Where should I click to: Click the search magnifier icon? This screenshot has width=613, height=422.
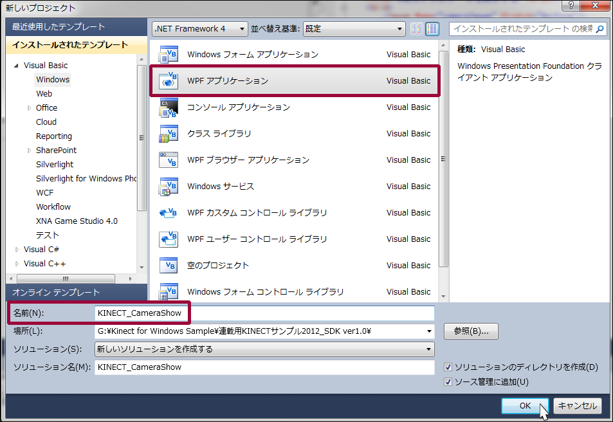[599, 28]
